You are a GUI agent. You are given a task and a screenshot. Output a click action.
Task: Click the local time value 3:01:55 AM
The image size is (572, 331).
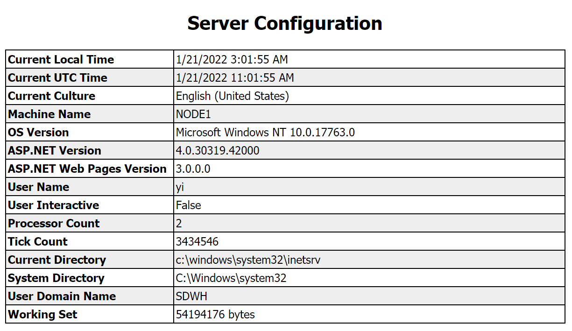(232, 60)
